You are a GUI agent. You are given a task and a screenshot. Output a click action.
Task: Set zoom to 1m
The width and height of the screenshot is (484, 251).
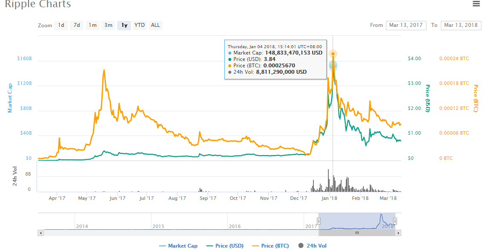point(93,25)
